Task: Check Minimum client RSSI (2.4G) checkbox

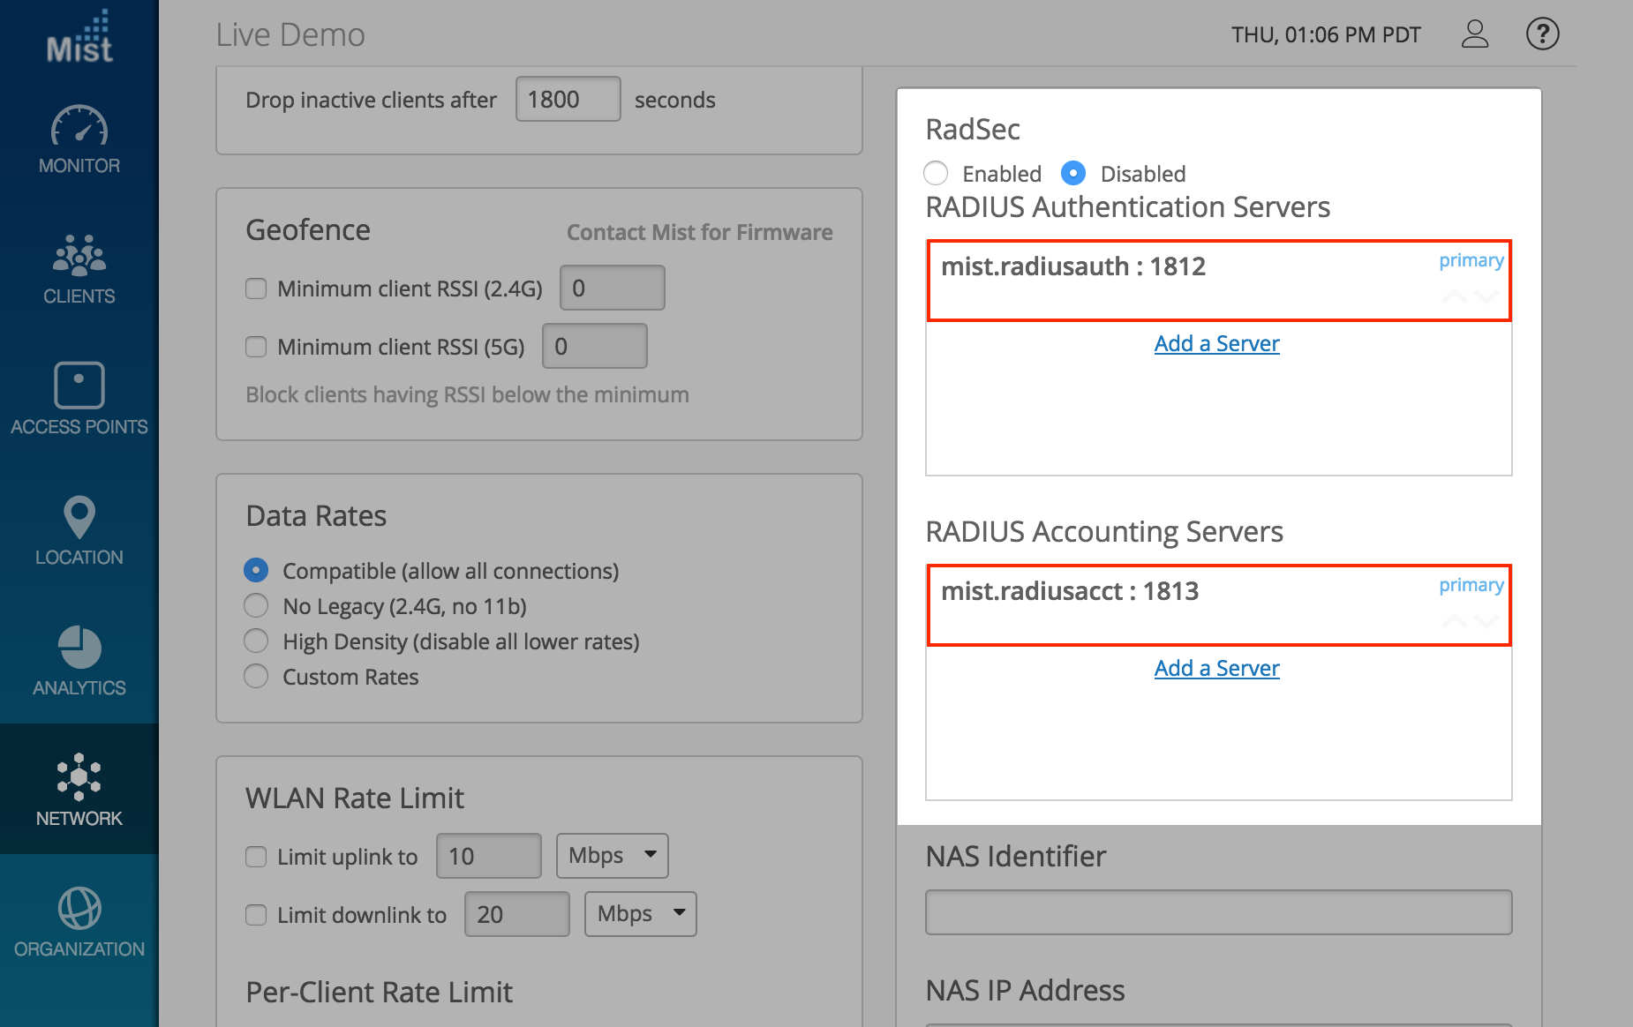Action: click(256, 289)
